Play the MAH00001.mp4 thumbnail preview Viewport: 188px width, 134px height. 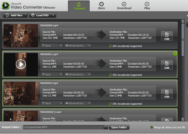(21, 64)
